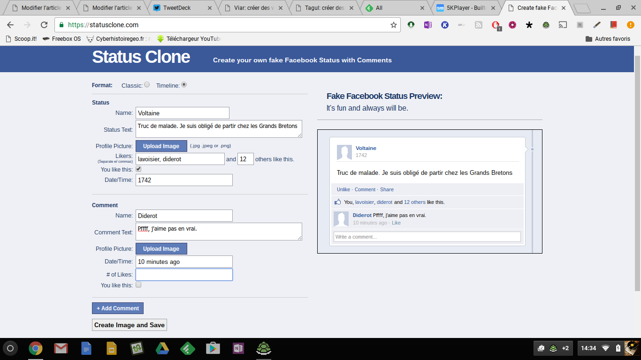Select the Classic format radio button
This screenshot has height=360, width=641.
click(147, 85)
